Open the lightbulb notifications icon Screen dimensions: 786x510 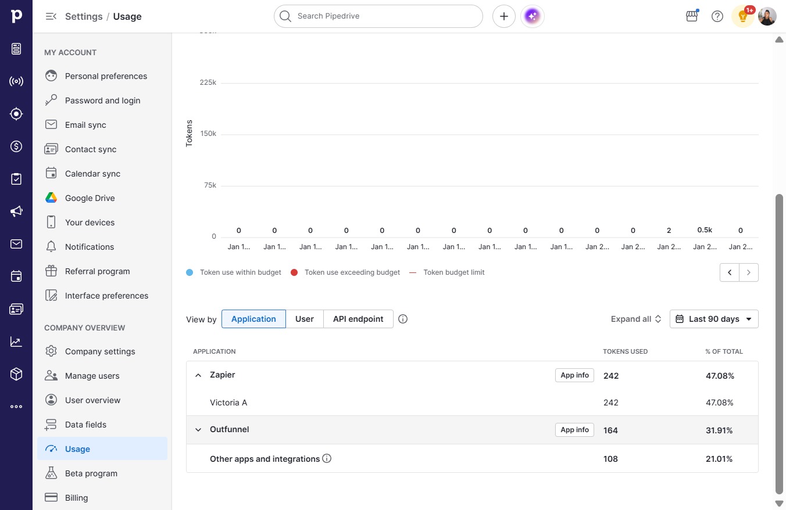[743, 16]
